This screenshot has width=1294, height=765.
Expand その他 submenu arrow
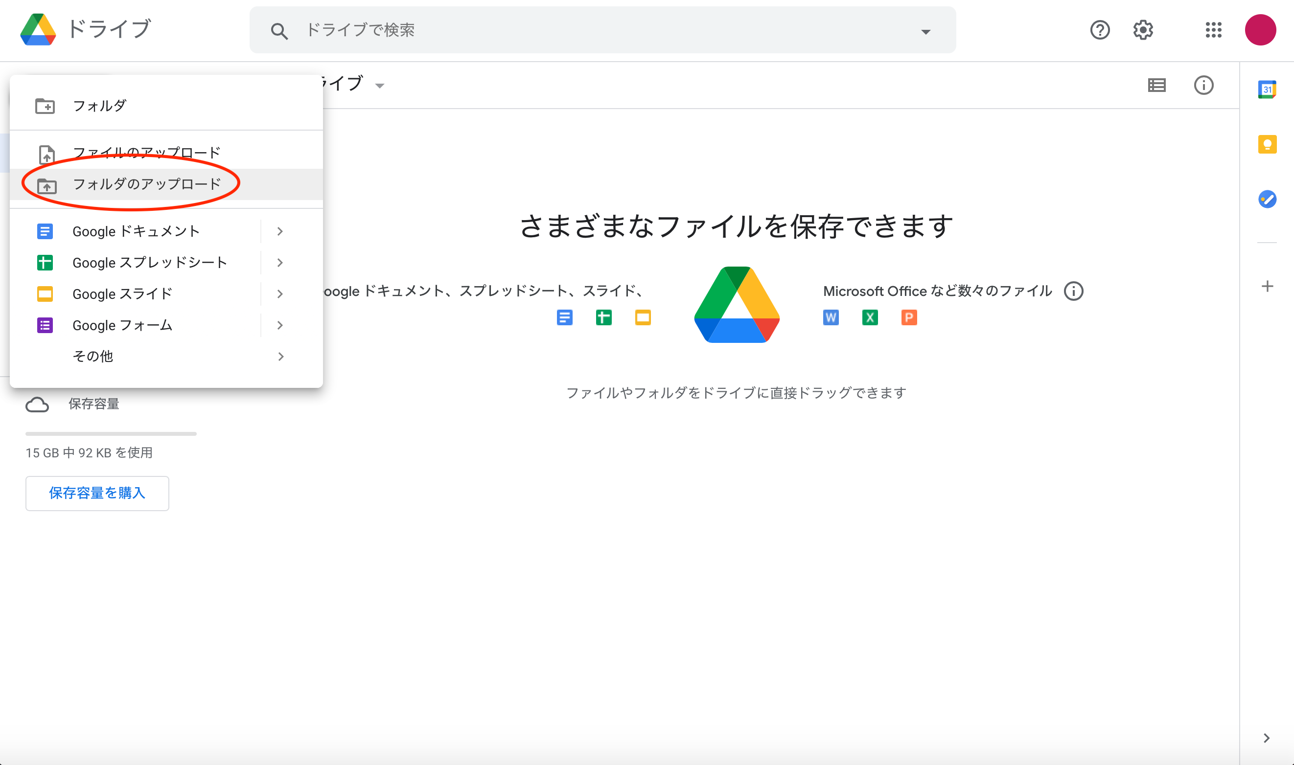(x=280, y=357)
